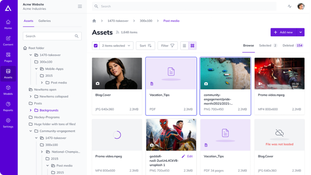Switch to list view layout
Screen dimensions: 311x175
184,45
